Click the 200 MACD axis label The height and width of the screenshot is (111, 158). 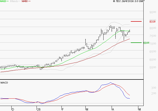154,93
